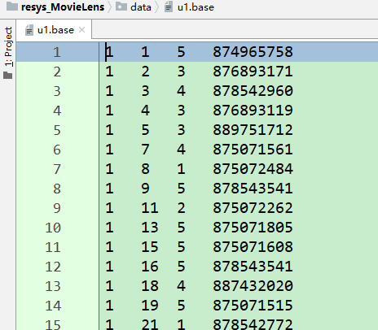Screen dimensions: 378x330
Task: Click item id 8 on line 7
Action: 145,169
